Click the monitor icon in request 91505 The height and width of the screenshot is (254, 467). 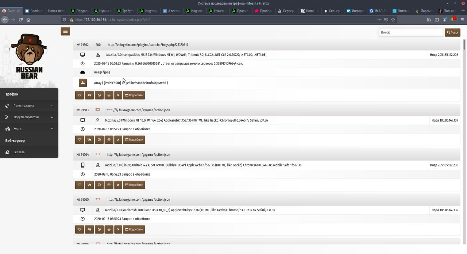82,210
